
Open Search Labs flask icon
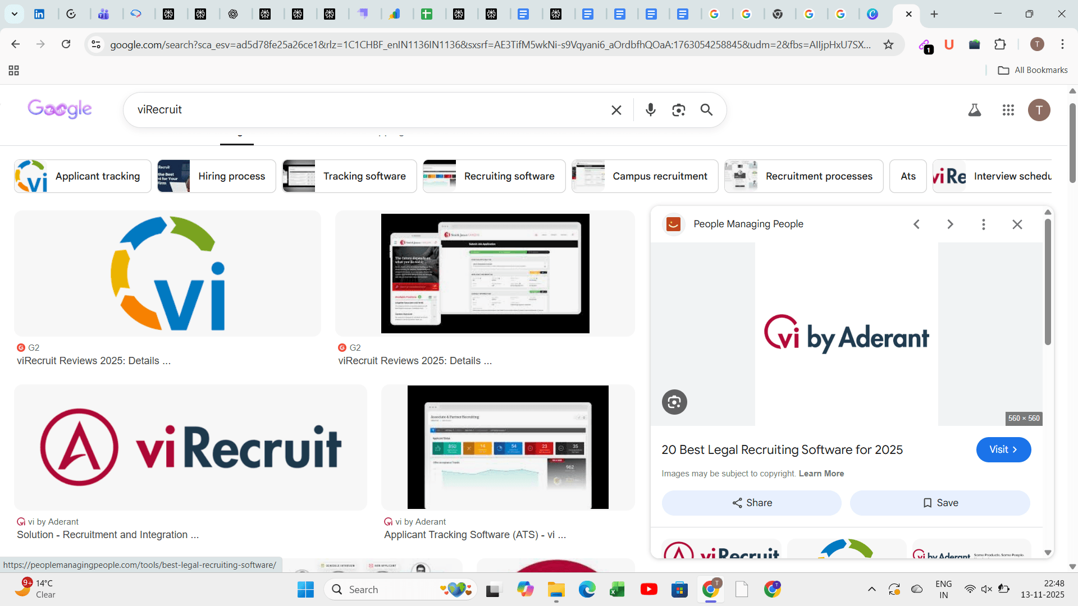click(x=974, y=110)
